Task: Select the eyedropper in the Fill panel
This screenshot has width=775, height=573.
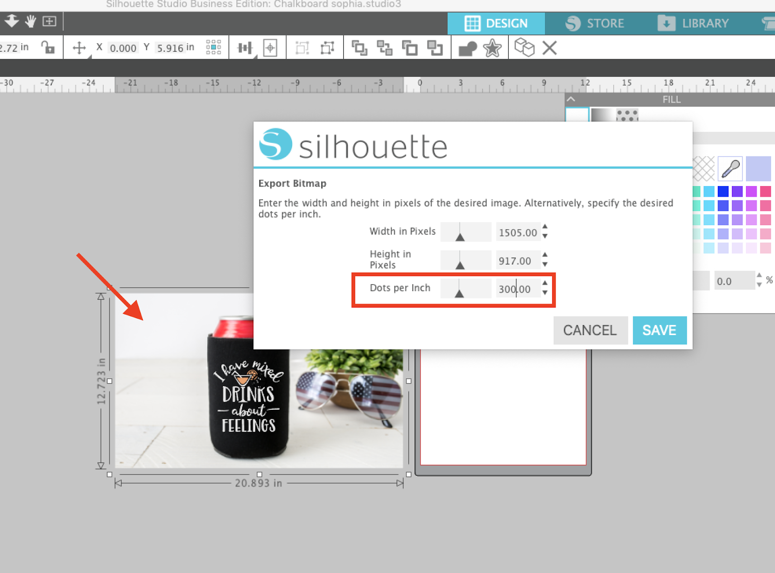Action: [730, 170]
